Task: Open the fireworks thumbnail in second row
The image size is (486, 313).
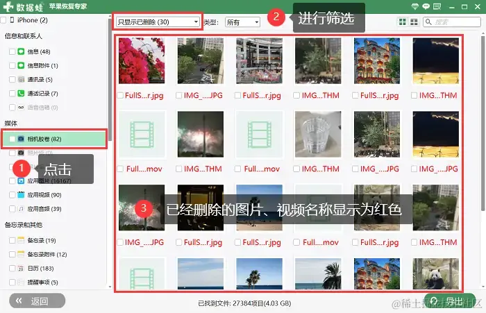Action: (201, 134)
